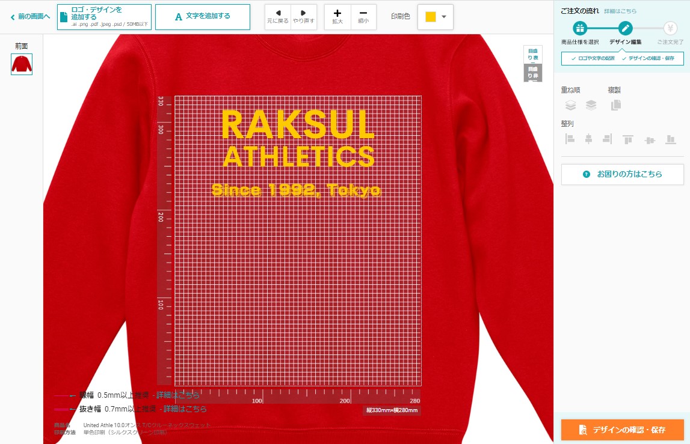Align horizontal centers icon
The image size is (690, 444).
(x=588, y=139)
